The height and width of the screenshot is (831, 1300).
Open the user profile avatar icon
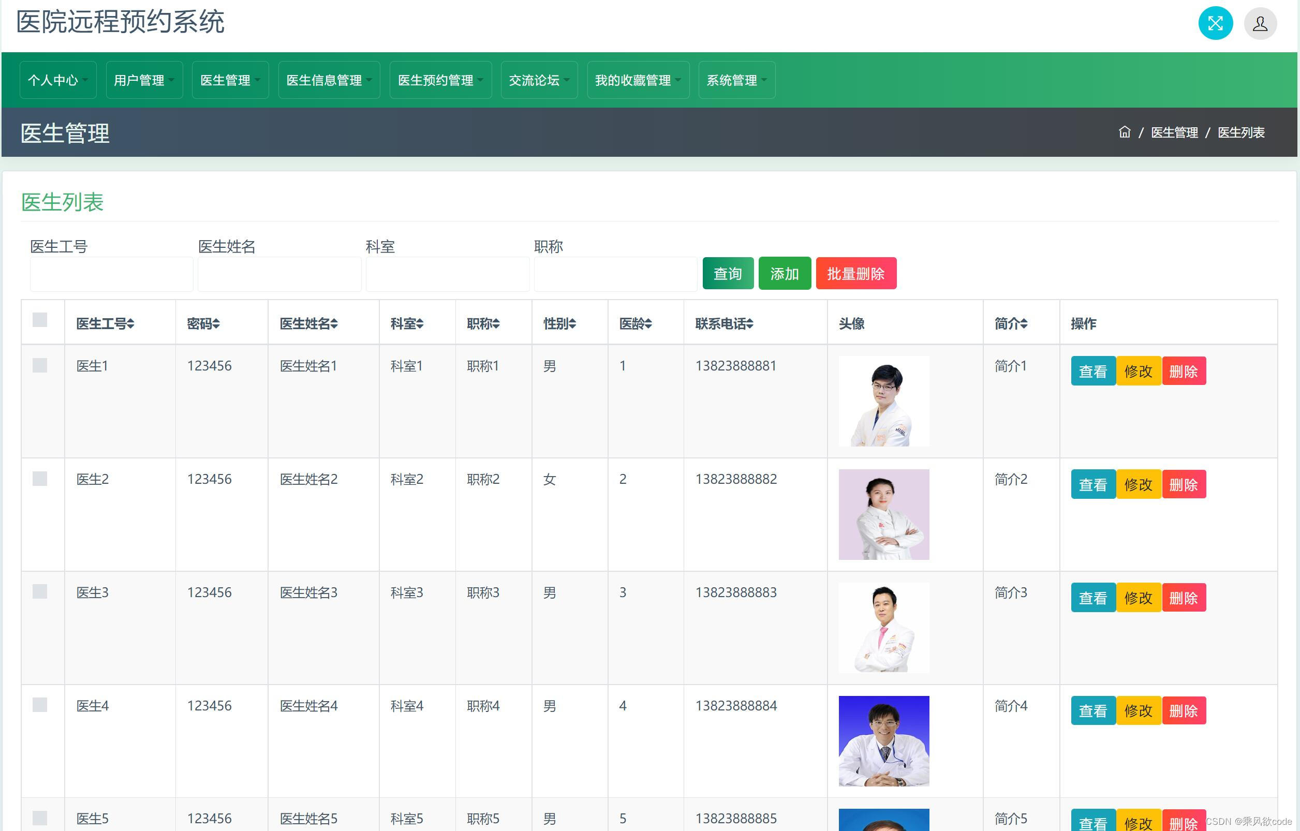click(x=1260, y=23)
